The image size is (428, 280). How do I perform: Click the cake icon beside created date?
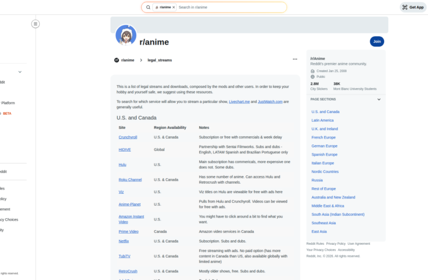(313, 71)
